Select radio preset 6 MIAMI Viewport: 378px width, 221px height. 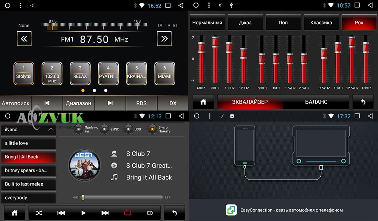pos(165,73)
